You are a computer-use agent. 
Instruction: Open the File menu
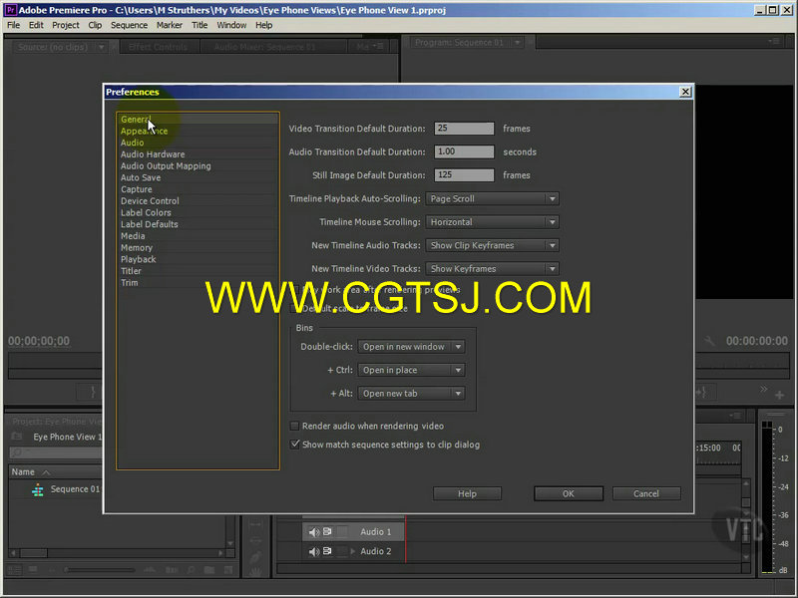[14, 25]
